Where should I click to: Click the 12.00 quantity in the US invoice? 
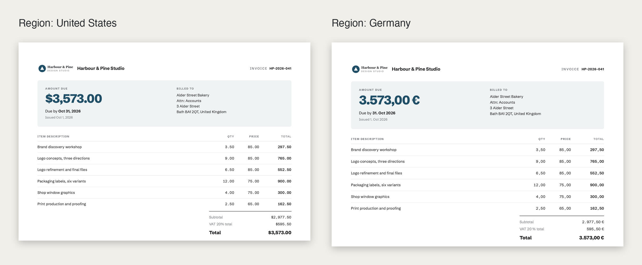click(x=228, y=181)
